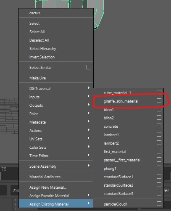Open option box for standardSurface1
This screenshot has height=211, width=171.
coord(159,176)
